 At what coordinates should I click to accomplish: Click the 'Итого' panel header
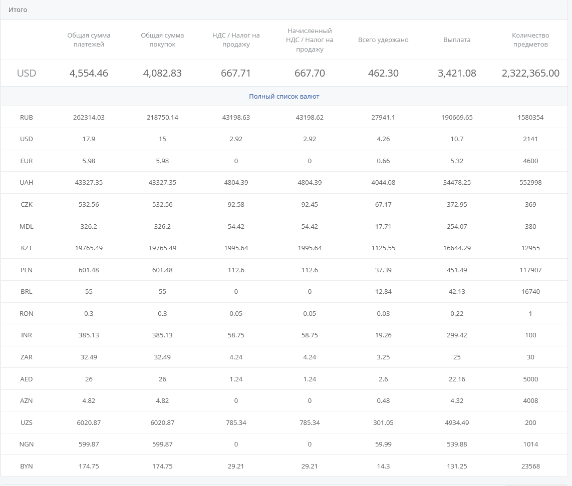[x=18, y=10]
